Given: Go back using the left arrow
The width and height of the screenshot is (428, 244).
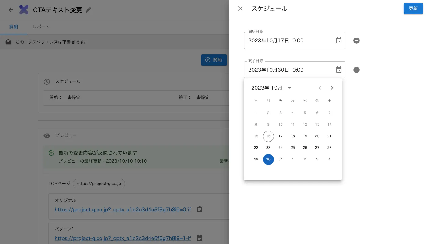Looking at the screenshot, I should coord(11,10).
